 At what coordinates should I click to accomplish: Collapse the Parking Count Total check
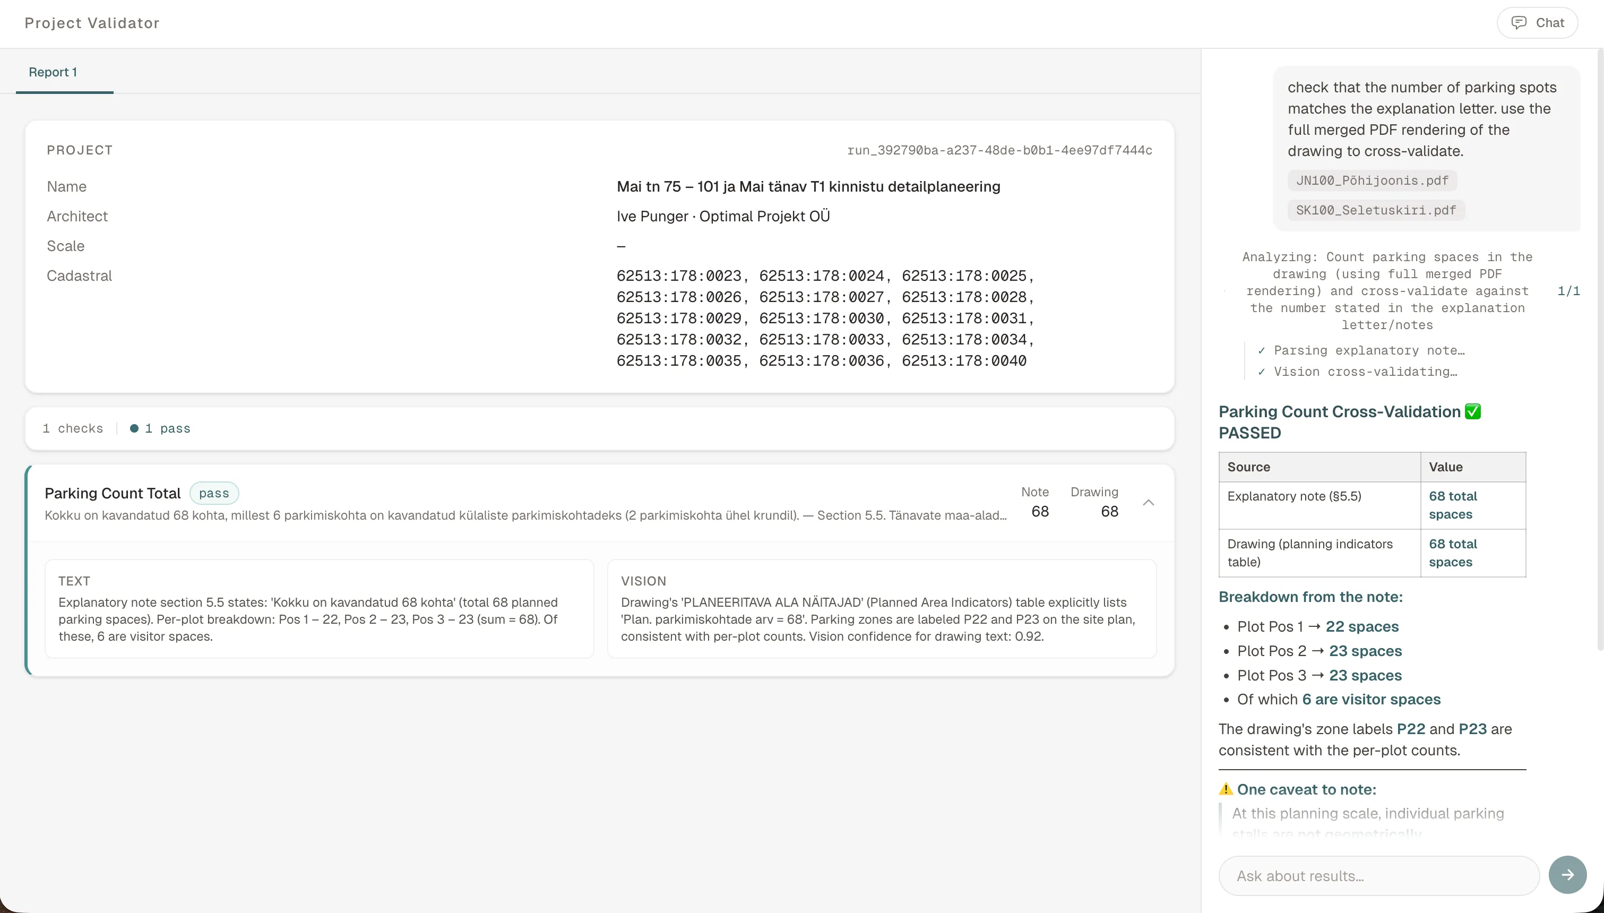[x=1148, y=502]
